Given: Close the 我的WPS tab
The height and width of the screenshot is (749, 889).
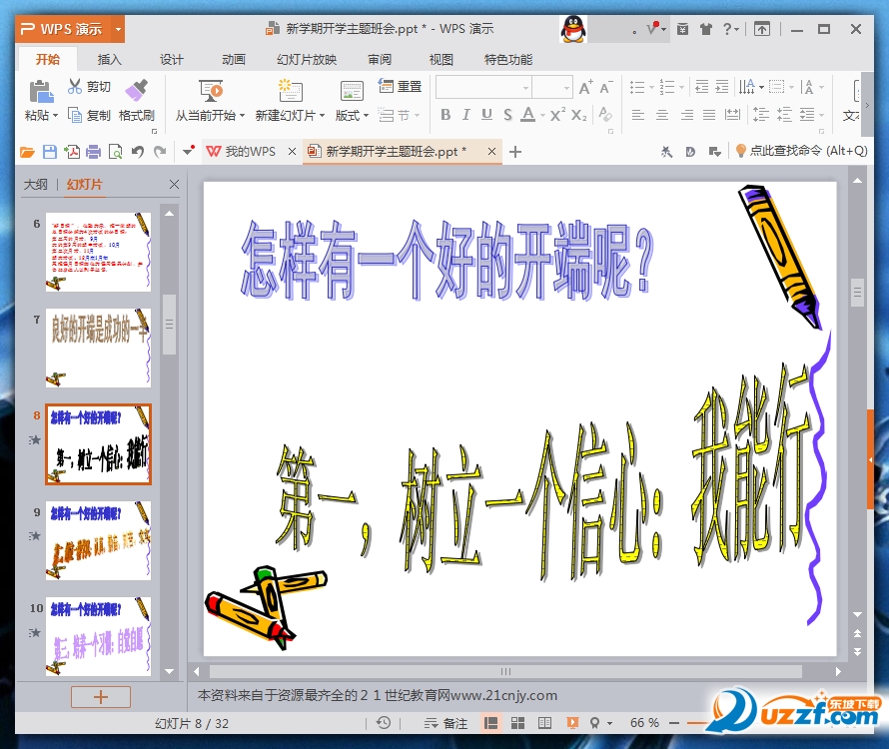Looking at the screenshot, I should pos(292,152).
